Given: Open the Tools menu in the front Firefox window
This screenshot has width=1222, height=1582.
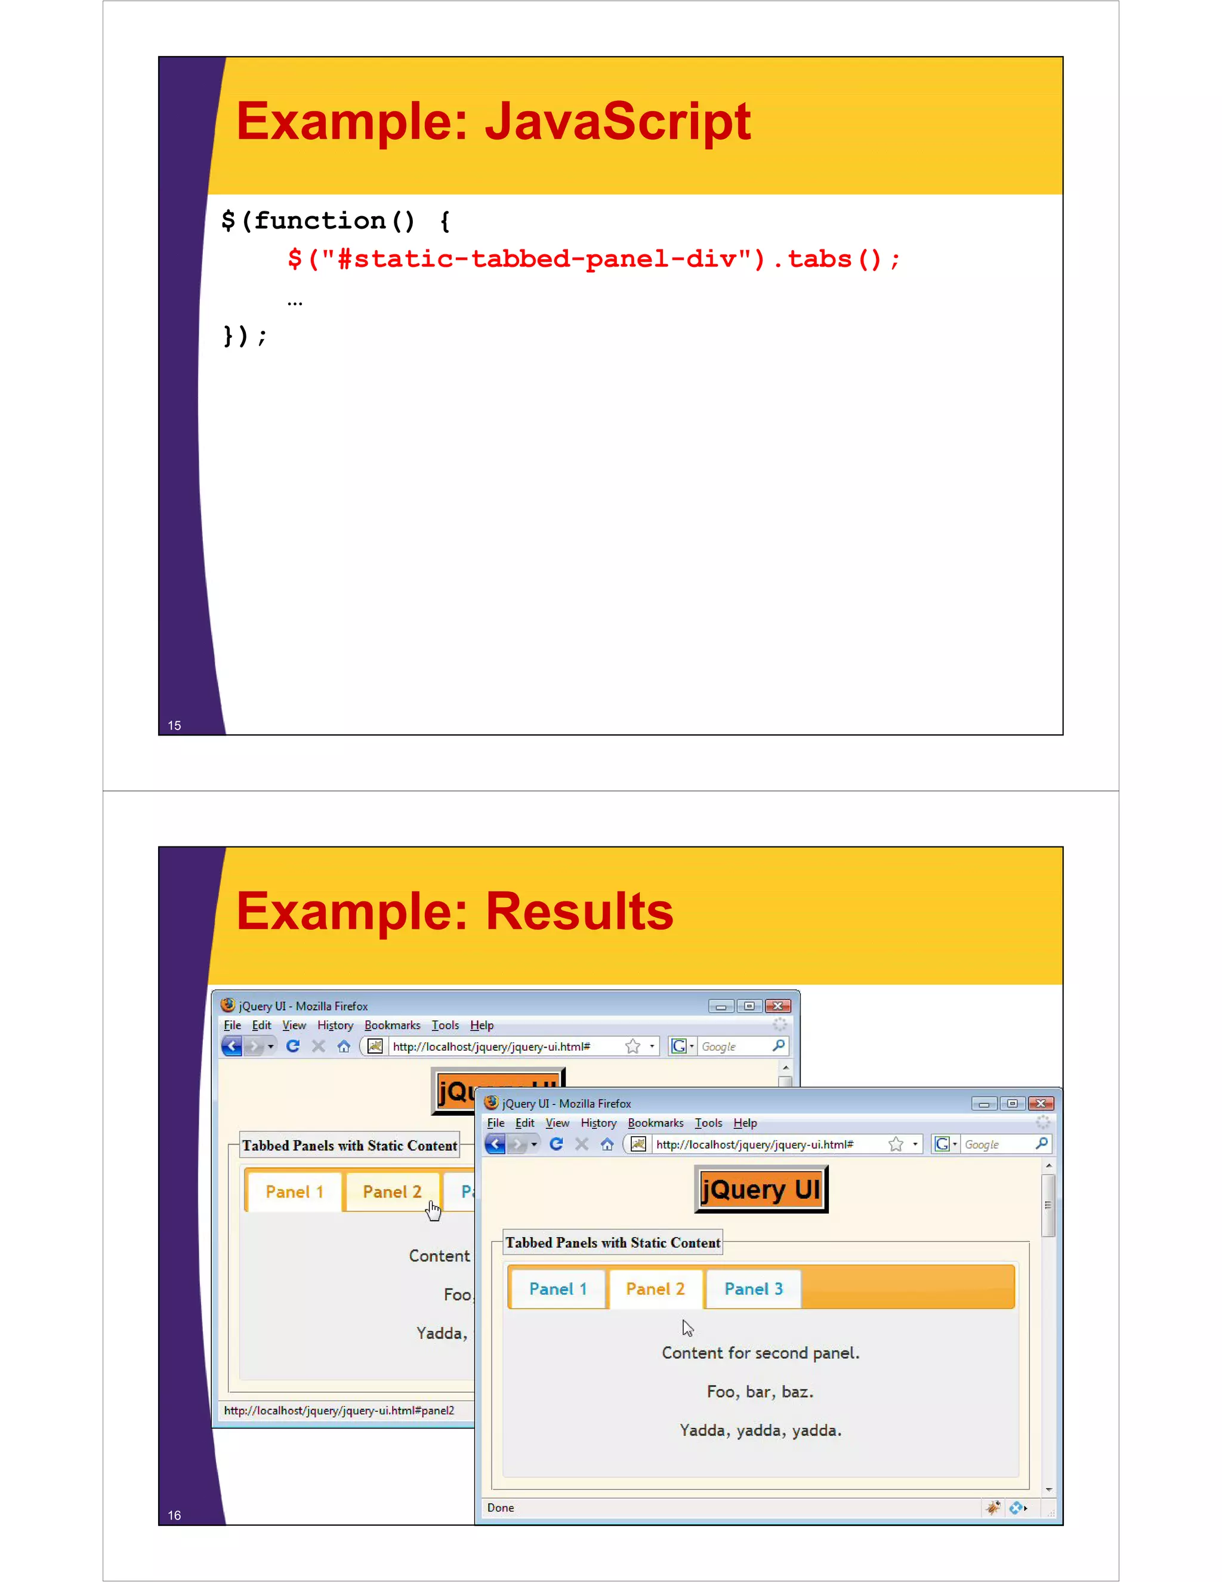Looking at the screenshot, I should pyautogui.click(x=708, y=1123).
